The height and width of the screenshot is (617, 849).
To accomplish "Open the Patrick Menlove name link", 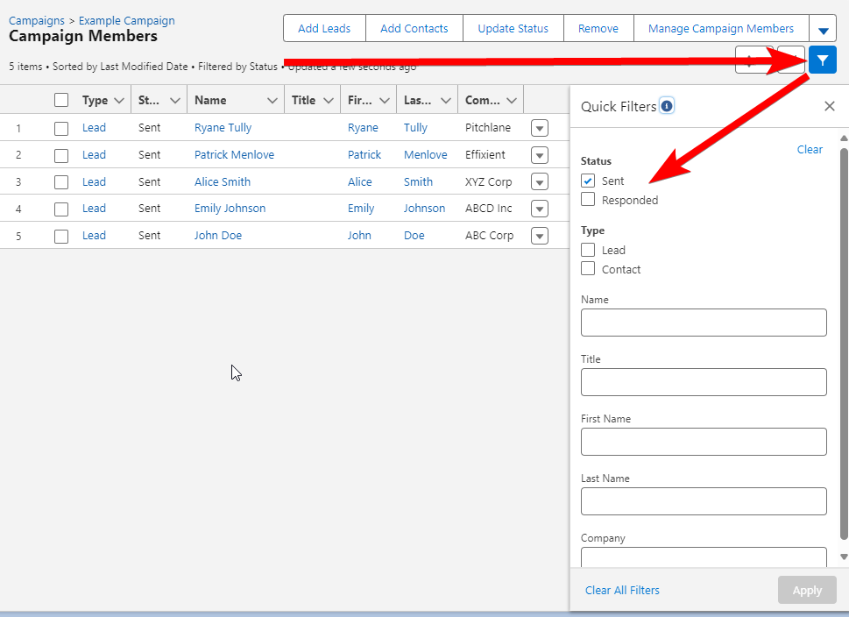I will pos(235,155).
